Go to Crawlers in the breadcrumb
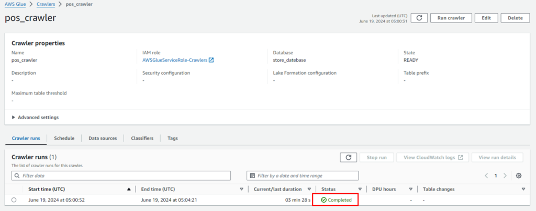 46,4
